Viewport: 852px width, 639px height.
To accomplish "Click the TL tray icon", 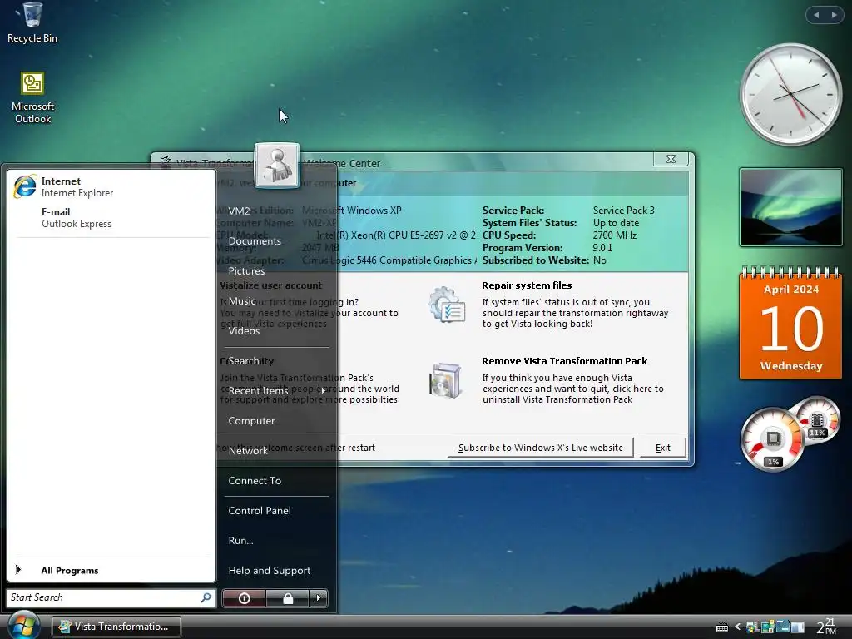I will point(782,627).
